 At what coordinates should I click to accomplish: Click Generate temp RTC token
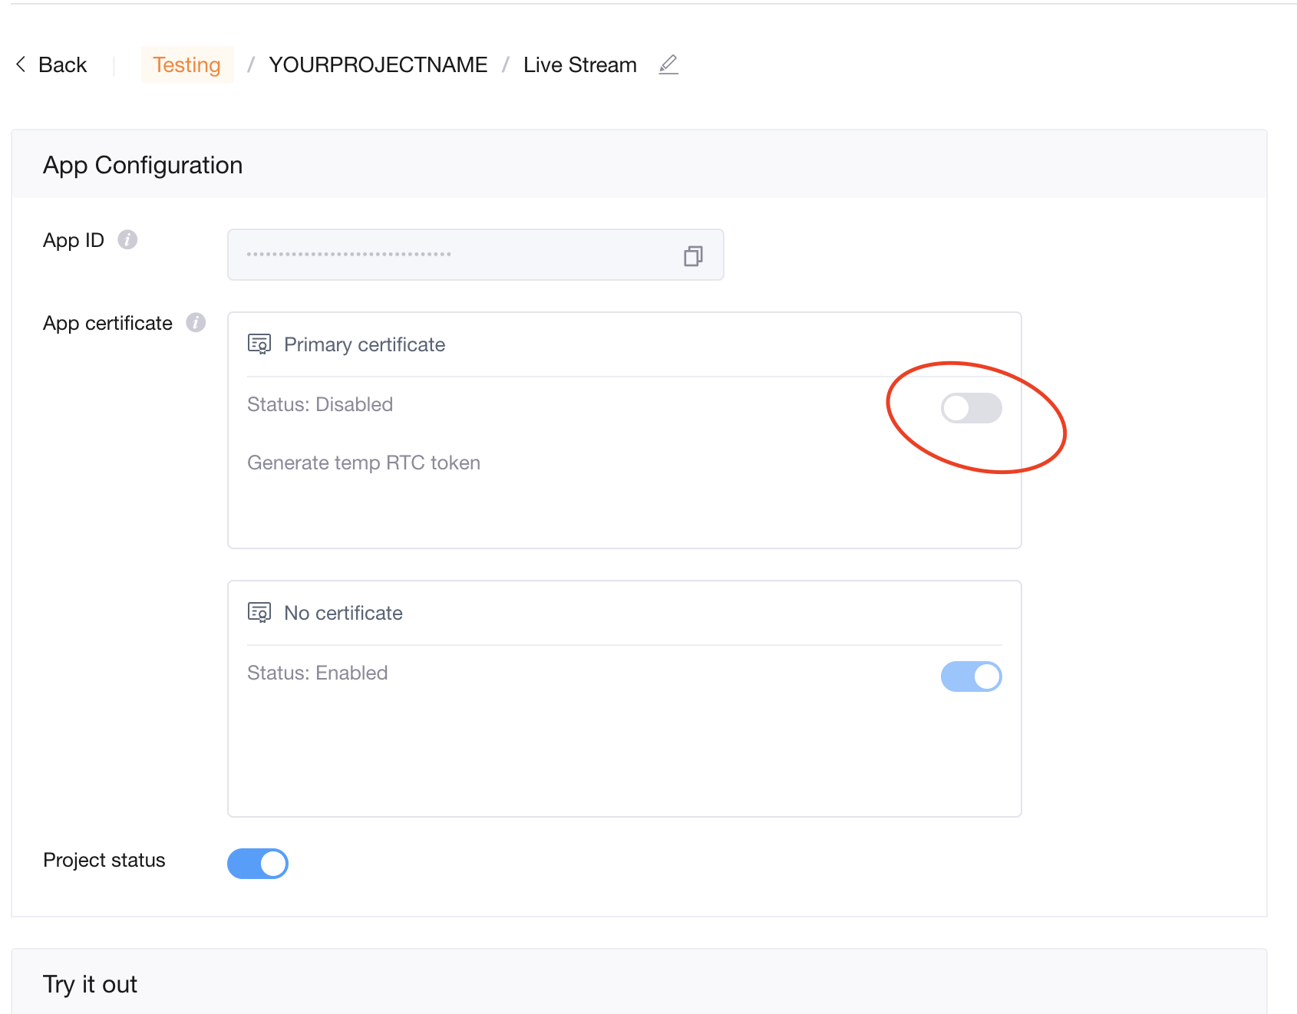(364, 463)
